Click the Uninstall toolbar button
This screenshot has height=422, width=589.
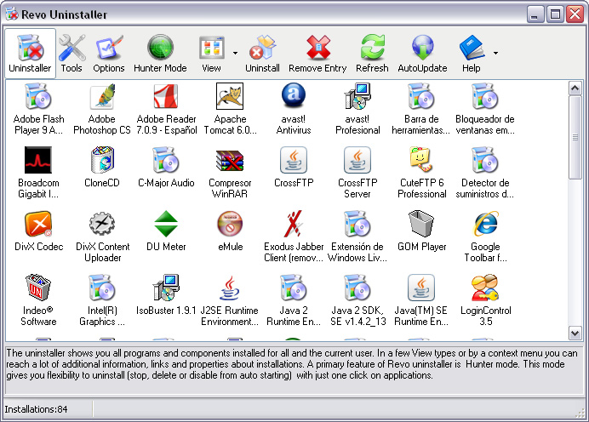coord(262,54)
